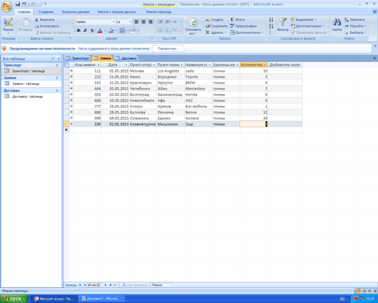Open Код заявки column filter arrow
Viewport: 378px width, 303px height.
99,65
